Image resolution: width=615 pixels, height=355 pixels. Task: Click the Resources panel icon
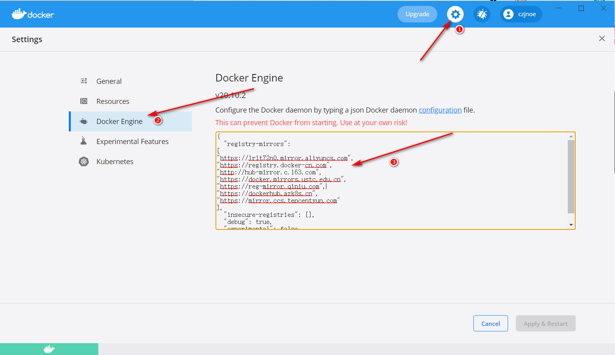[84, 101]
